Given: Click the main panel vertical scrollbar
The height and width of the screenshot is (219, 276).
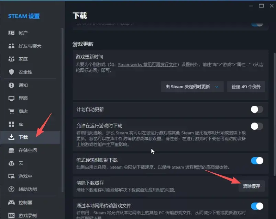Looking at the screenshot, I should click(x=275, y=114).
